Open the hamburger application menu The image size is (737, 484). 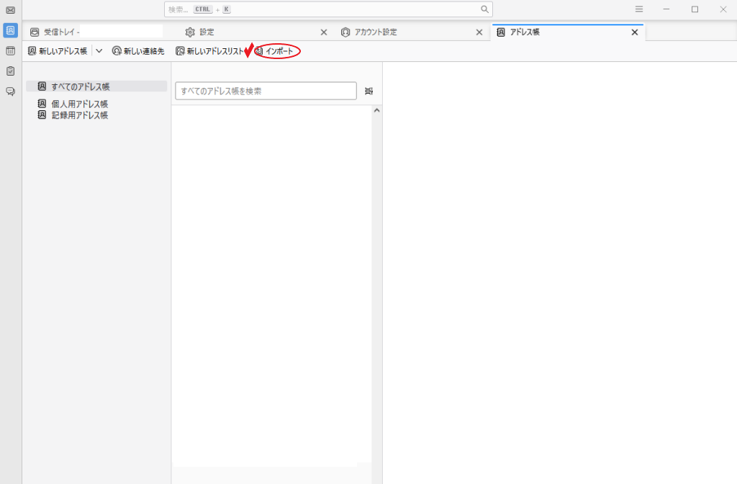[x=639, y=9]
